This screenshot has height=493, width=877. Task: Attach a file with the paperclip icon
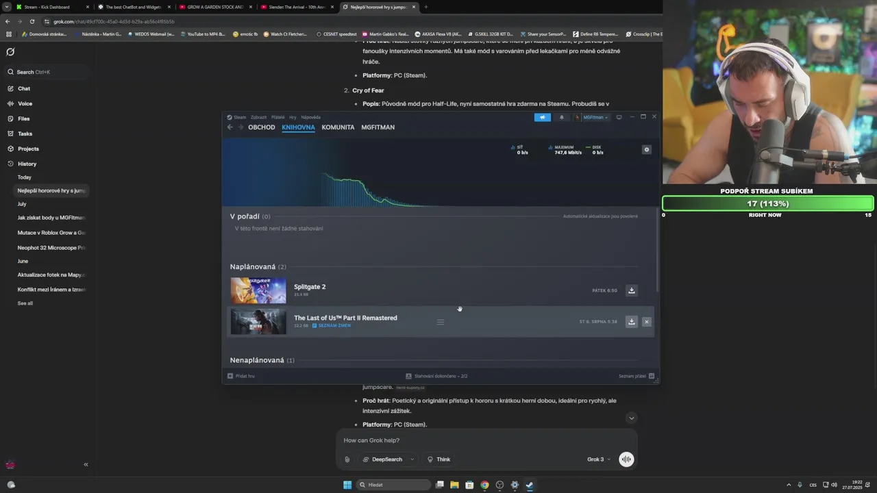tap(347, 459)
